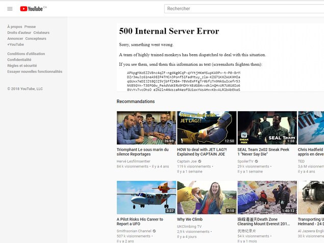Viewport: 324px width, 243px height.
Task: Click title Triomphant Le sous marin du silence
Action: tap(142, 152)
